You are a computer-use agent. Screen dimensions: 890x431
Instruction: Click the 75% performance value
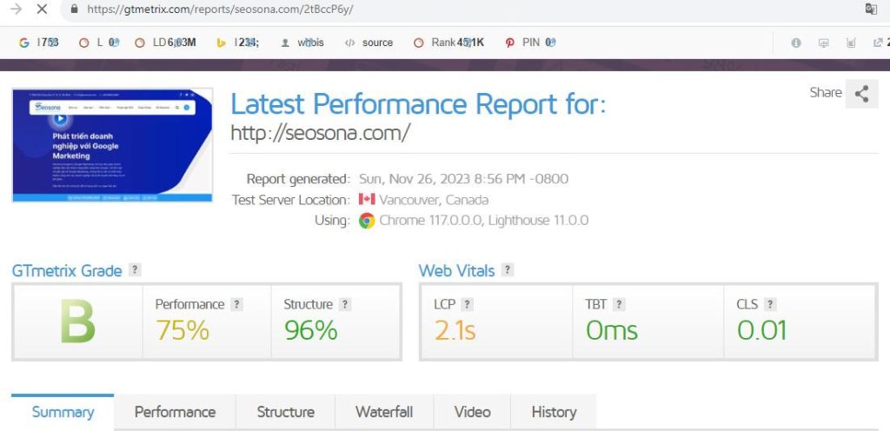click(x=183, y=330)
